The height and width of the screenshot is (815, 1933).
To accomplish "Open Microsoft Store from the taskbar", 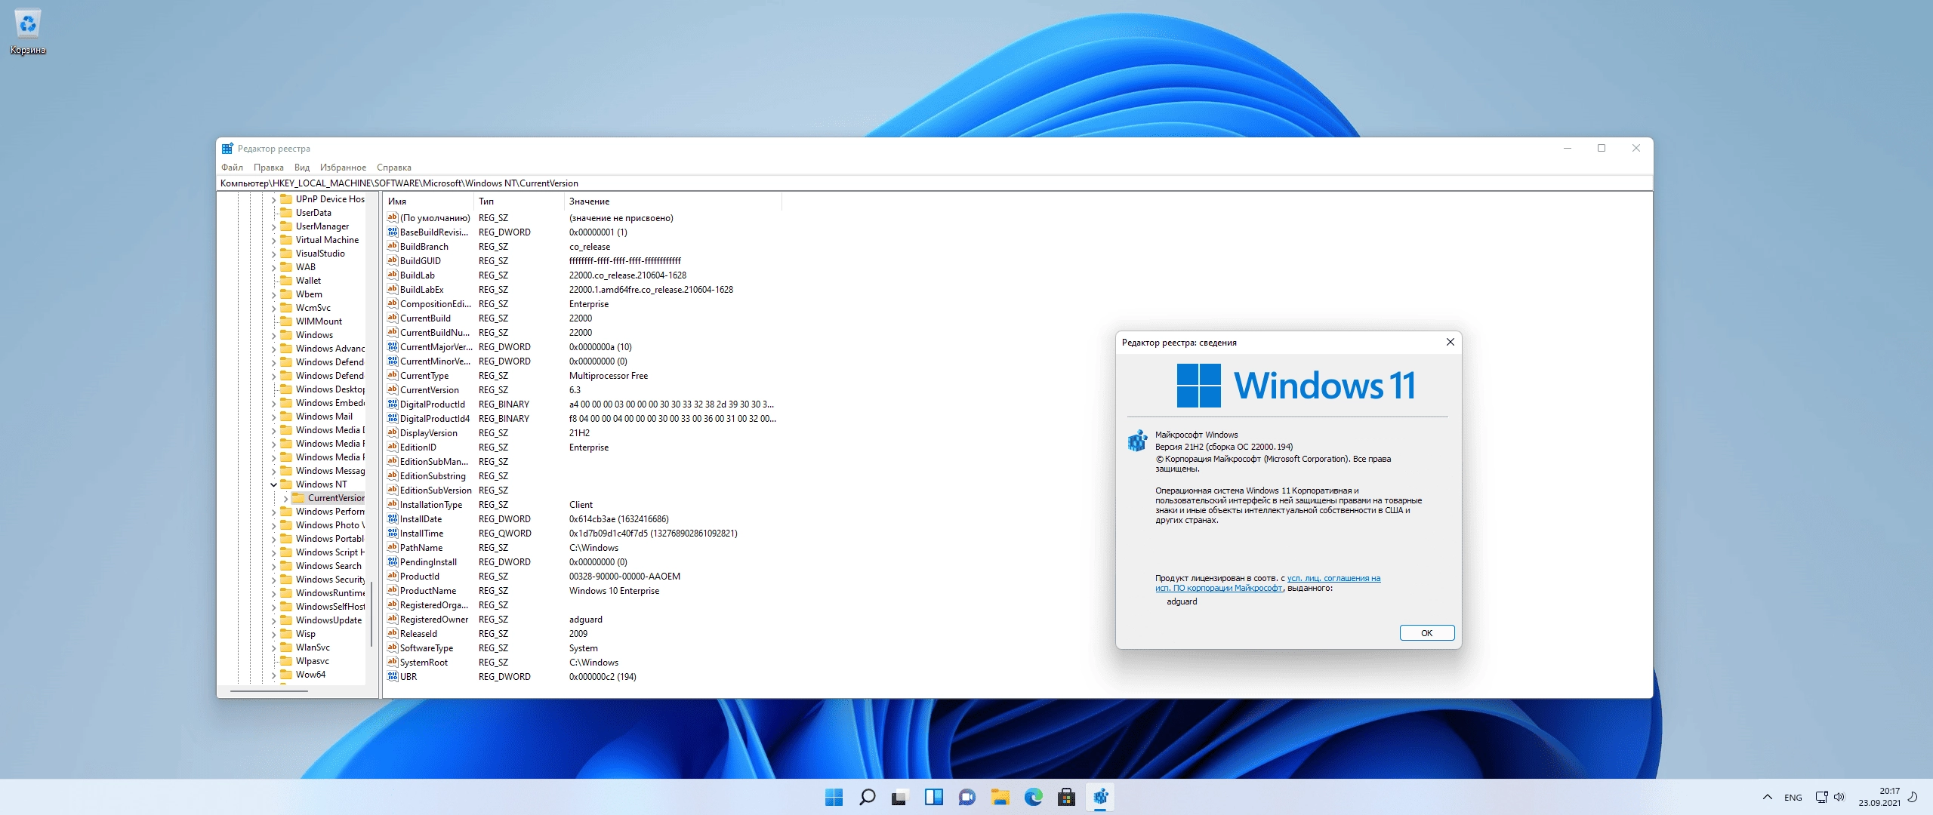I will (x=1066, y=797).
